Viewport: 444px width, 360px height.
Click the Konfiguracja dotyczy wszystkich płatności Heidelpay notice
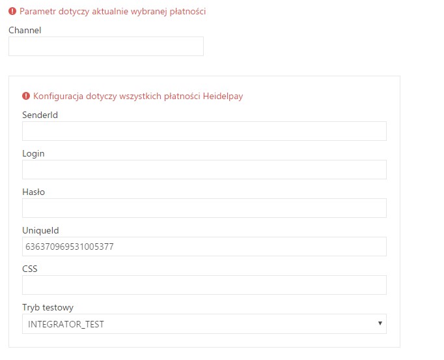point(138,97)
